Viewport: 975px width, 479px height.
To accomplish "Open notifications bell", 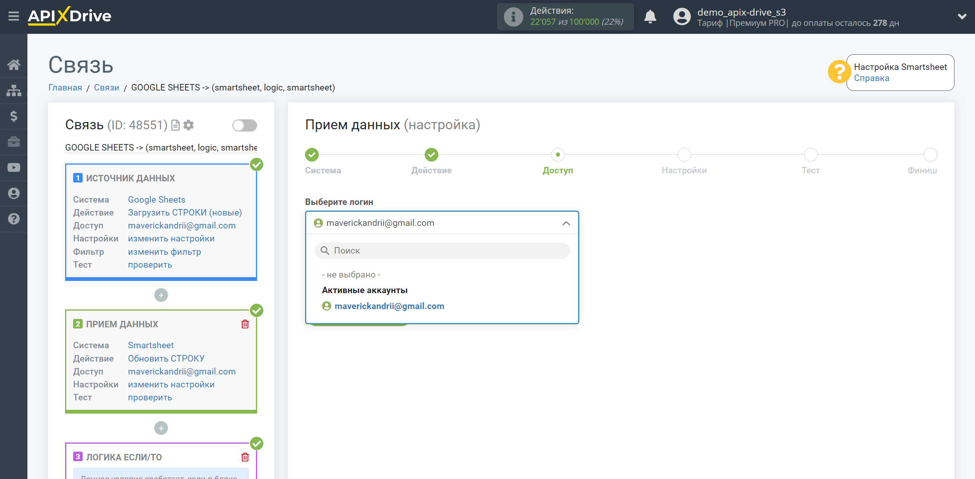I will click(x=650, y=17).
